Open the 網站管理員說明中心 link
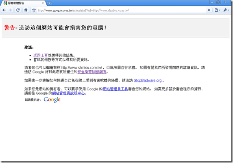 tap(68, 93)
